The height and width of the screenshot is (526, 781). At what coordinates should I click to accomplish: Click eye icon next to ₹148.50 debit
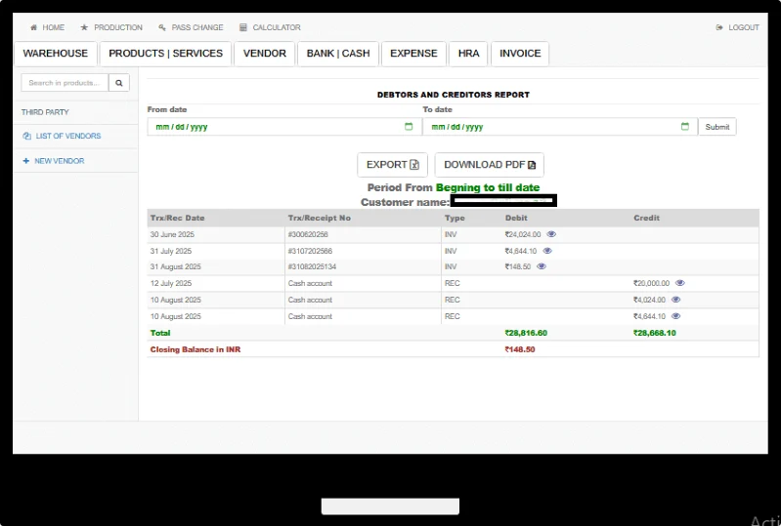click(542, 266)
